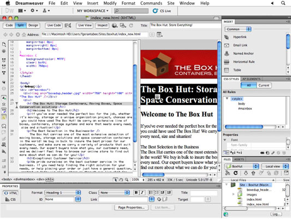Open the Site menu
Screen dimensions: 291x219
[x=171, y=3]
